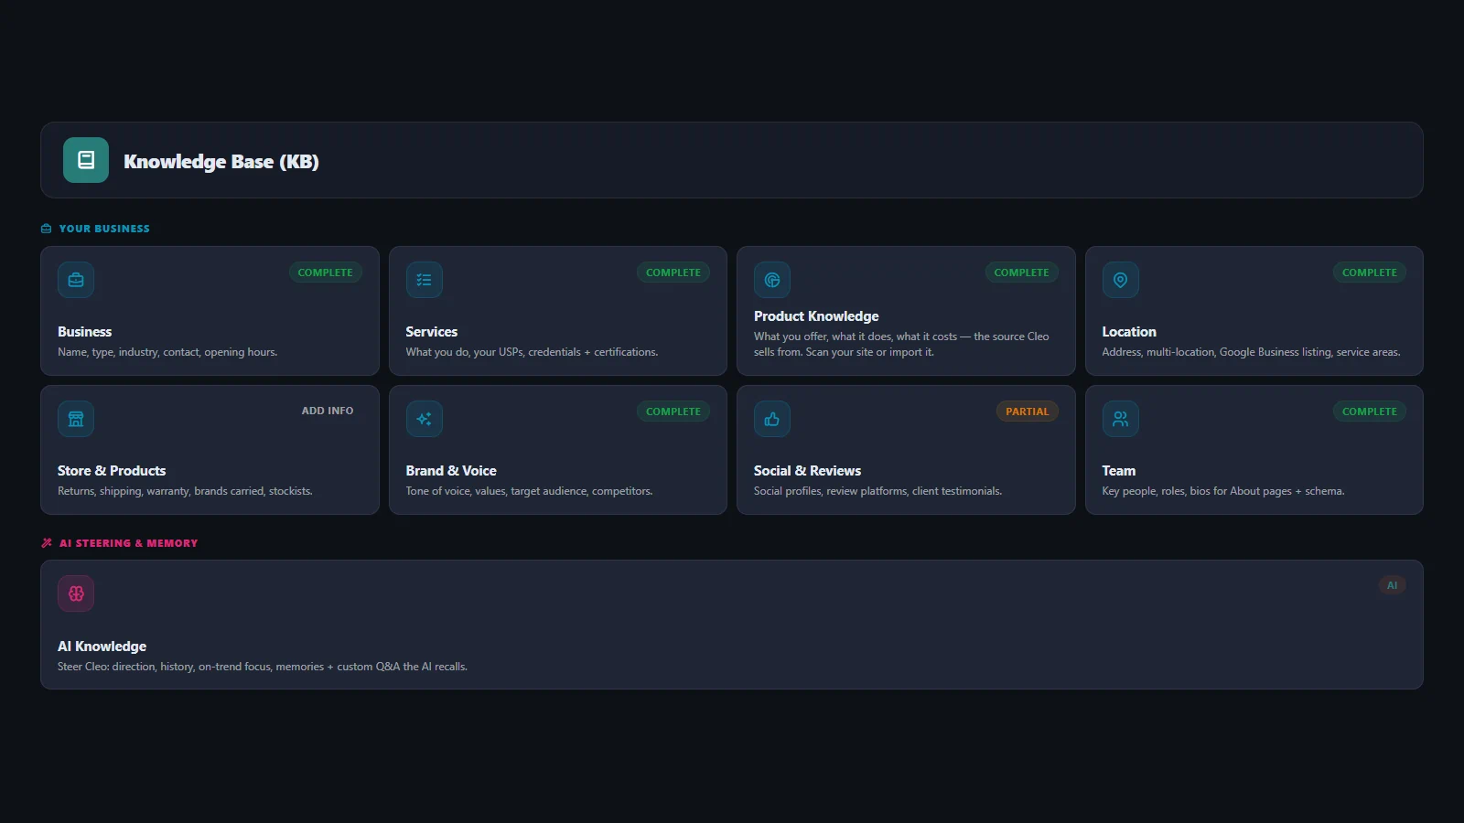
Task: Click the YOUR BUSINESS section label
Action: [x=104, y=229]
